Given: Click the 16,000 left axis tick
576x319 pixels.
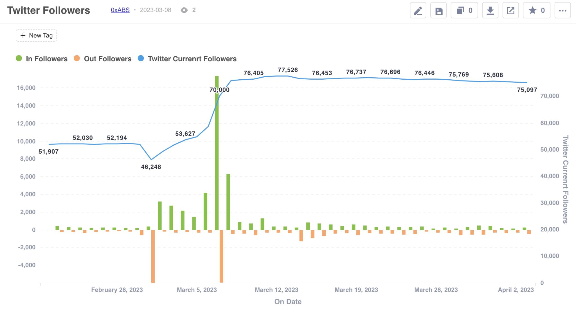Looking at the screenshot, I should 26,88.
